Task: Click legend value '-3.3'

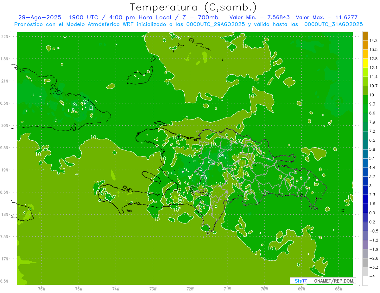Action: pos(374,267)
